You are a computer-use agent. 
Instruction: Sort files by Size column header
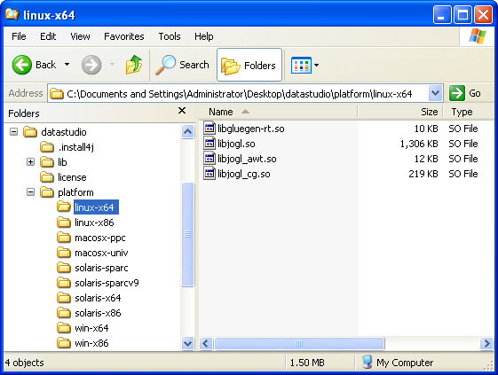pos(400,112)
